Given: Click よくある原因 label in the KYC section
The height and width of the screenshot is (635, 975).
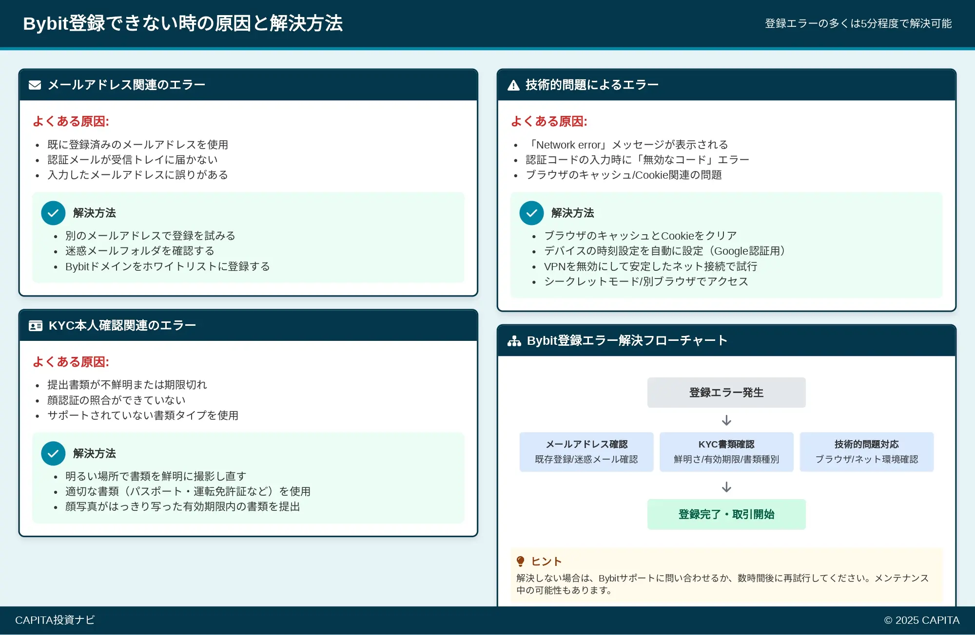Looking at the screenshot, I should [71, 362].
